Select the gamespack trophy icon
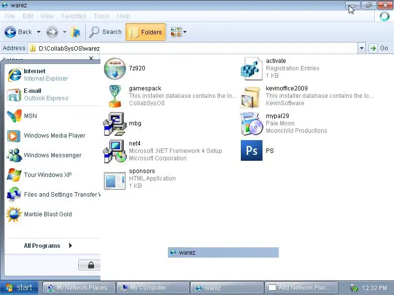Image resolution: width=394 pixels, height=295 pixels. coord(115,96)
